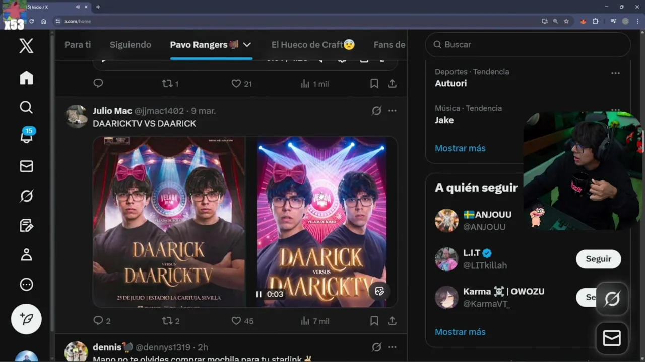Switch to Fans de tab
This screenshot has height=362, width=645.
coord(390,45)
